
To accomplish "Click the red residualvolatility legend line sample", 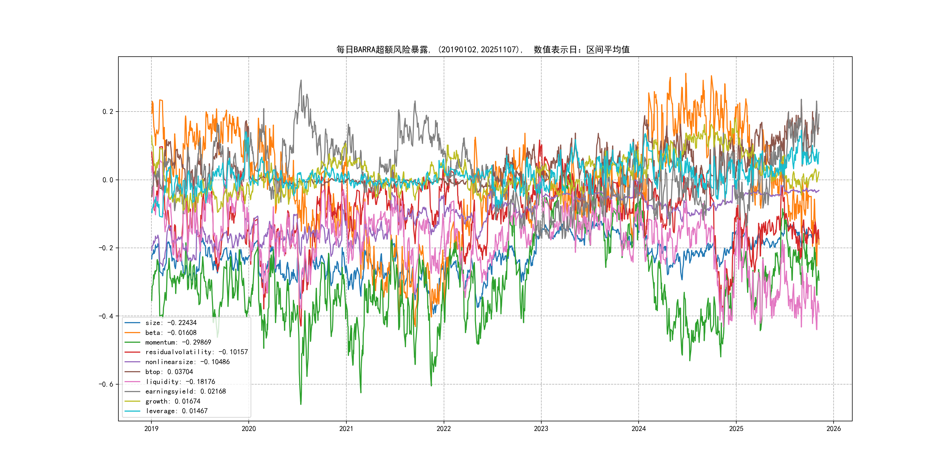I will pos(132,352).
